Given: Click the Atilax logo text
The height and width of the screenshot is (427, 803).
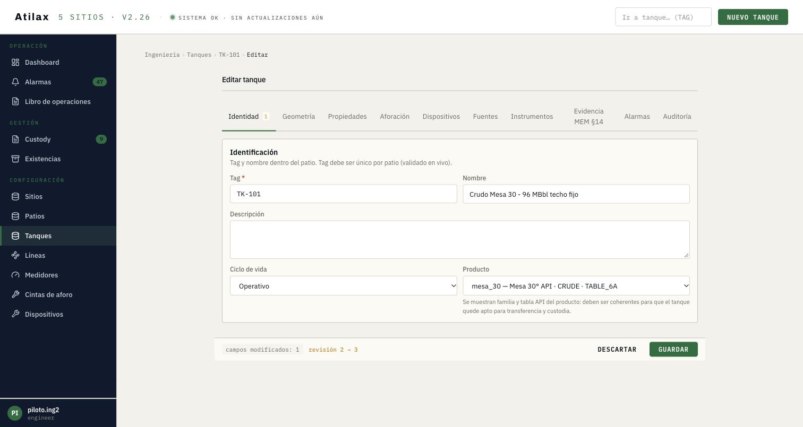Looking at the screenshot, I should 32,17.
